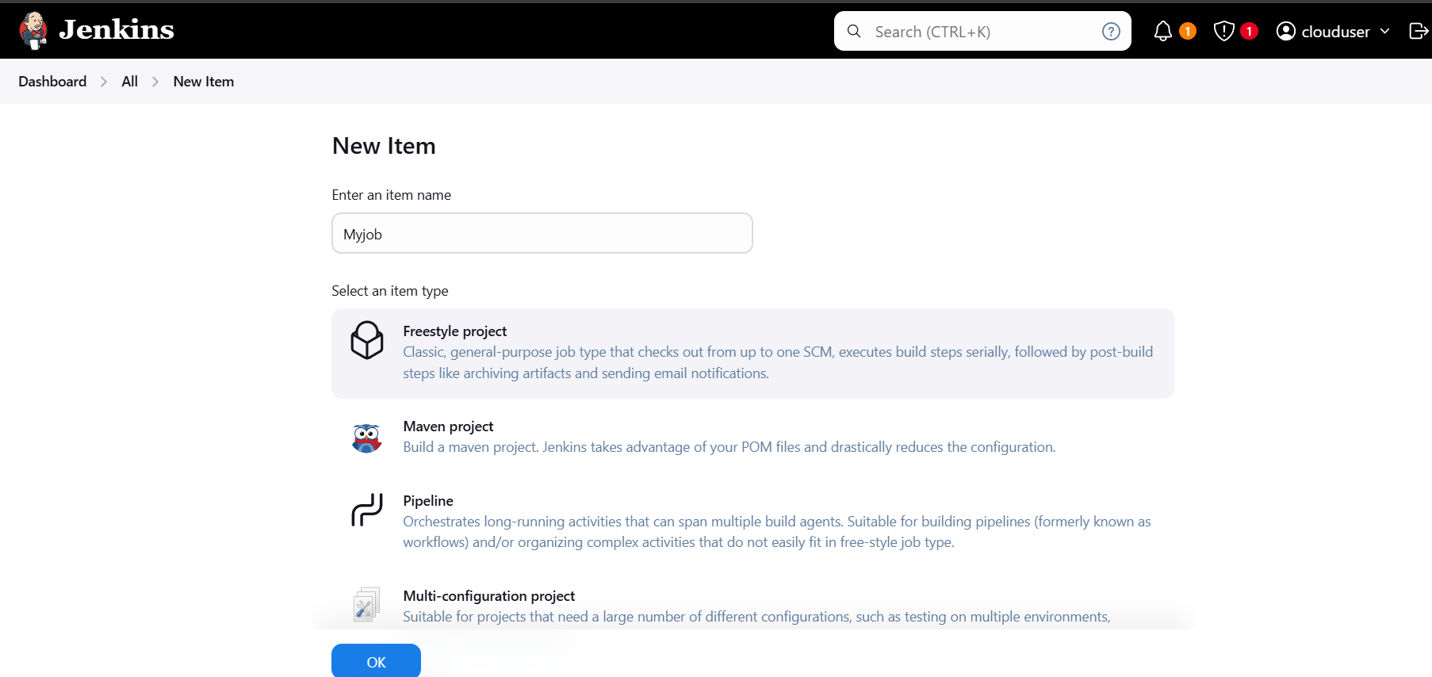This screenshot has width=1432, height=677.
Task: Open the All breadcrumb link
Action: [130, 82]
